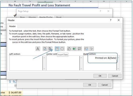Image resolution: width=133 pixels, height=96 pixels.
Task: Click the Insert Picture icon
Action: [x=86, y=49]
